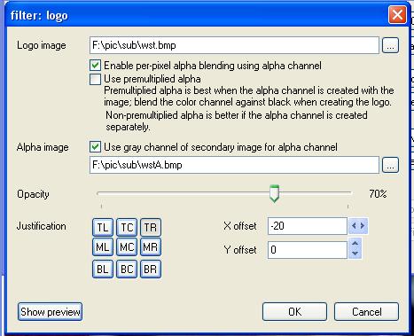This screenshot has height=336, width=414.
Task: Click the "X offset" label
Action: pos(240,226)
